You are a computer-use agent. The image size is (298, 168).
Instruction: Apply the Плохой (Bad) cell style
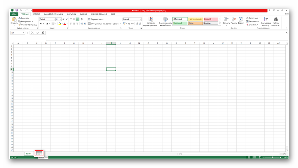[211, 19]
